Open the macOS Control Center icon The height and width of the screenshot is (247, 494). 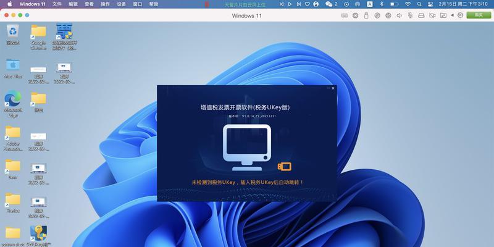430,4
